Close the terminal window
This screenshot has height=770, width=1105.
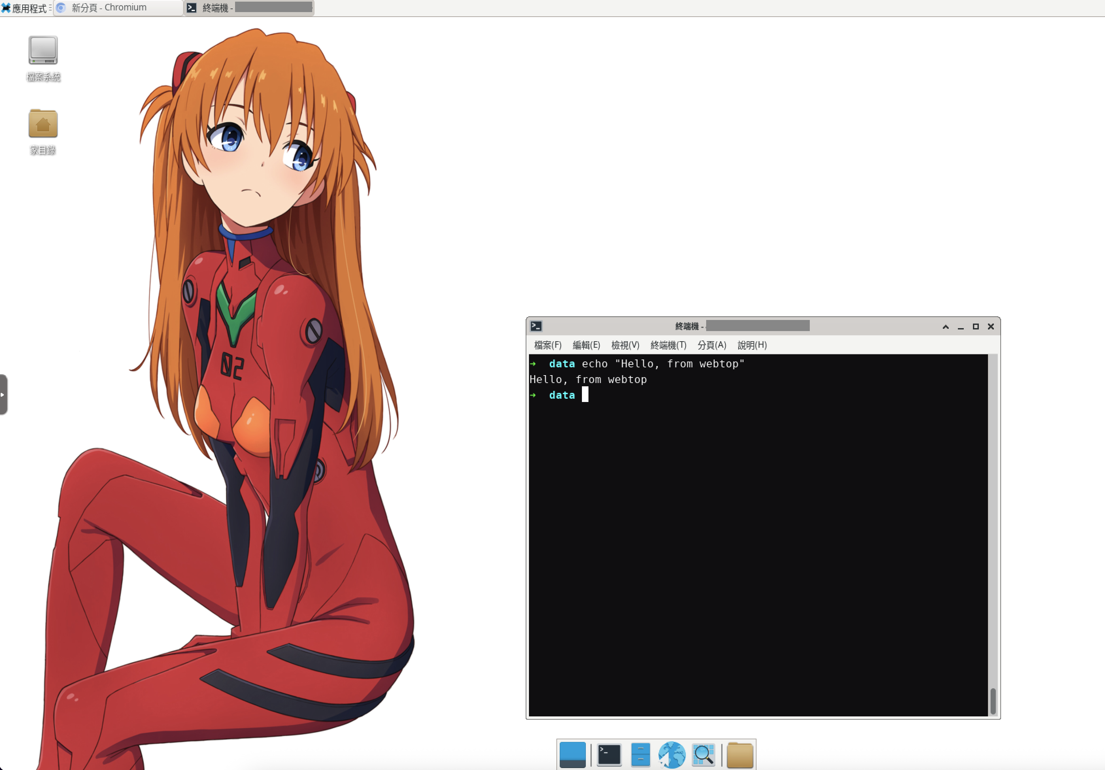(991, 326)
